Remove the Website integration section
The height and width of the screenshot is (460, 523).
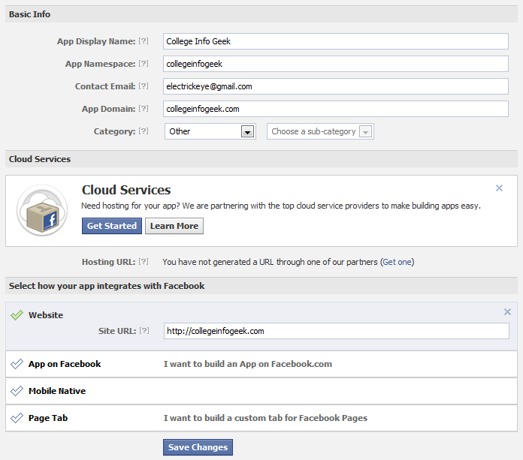tap(507, 311)
